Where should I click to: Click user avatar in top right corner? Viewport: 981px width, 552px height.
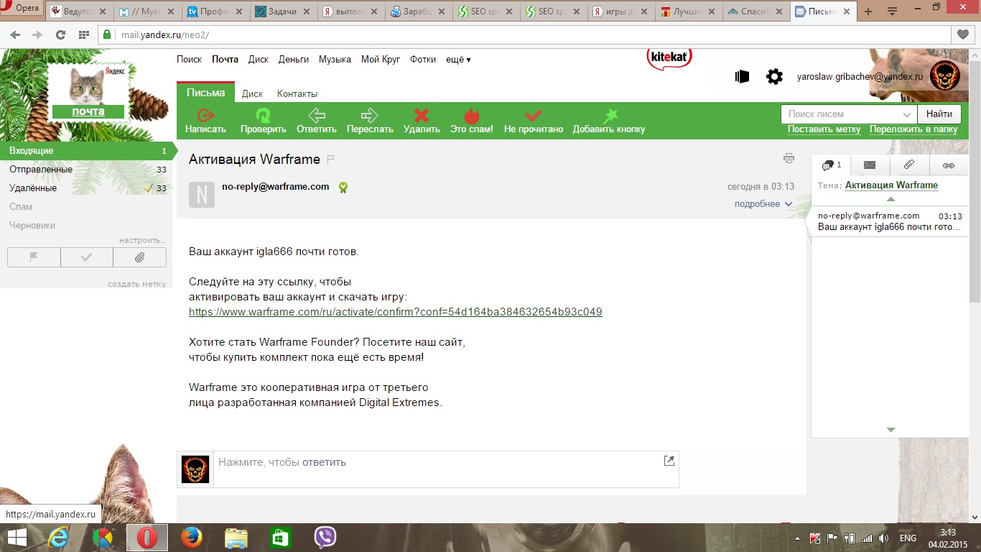coord(945,76)
